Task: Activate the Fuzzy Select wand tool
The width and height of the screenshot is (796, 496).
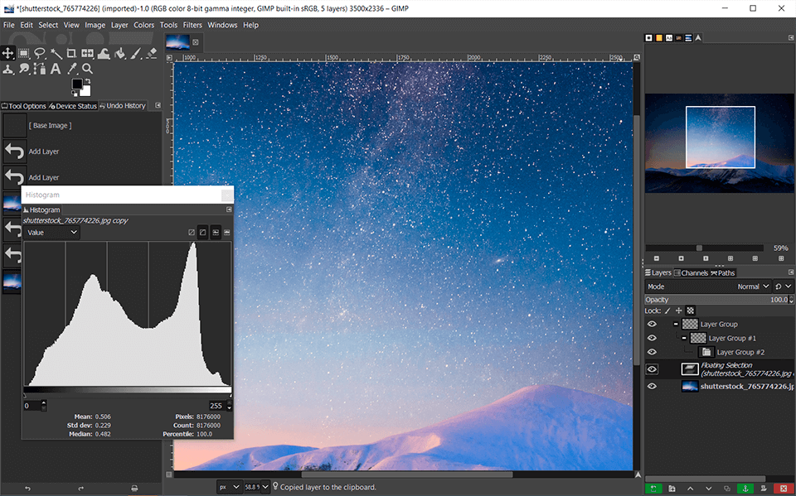Action: [x=55, y=53]
